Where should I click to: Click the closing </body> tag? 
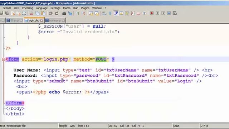tap(15, 109)
